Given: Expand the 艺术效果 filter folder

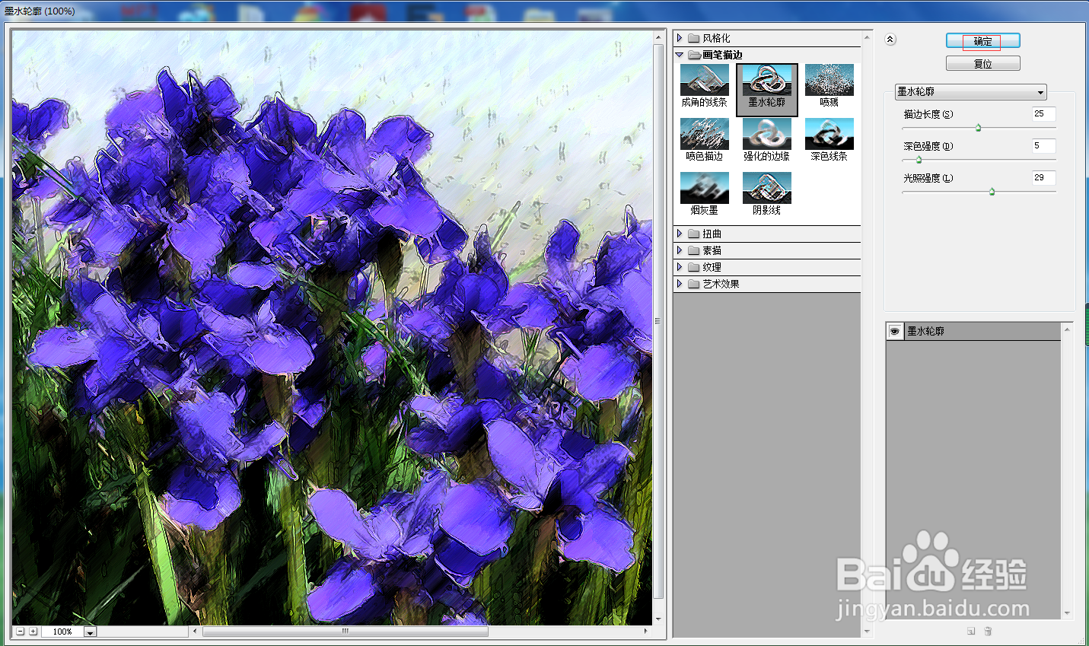Looking at the screenshot, I should (x=680, y=284).
